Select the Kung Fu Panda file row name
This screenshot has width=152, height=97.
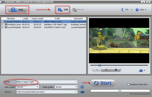coord(14,22)
